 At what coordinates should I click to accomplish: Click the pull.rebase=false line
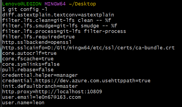(x=28, y=70)
